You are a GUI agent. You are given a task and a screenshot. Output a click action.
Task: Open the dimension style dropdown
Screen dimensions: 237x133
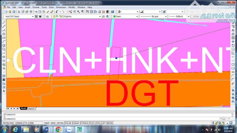pyautogui.click(x=152, y=12)
